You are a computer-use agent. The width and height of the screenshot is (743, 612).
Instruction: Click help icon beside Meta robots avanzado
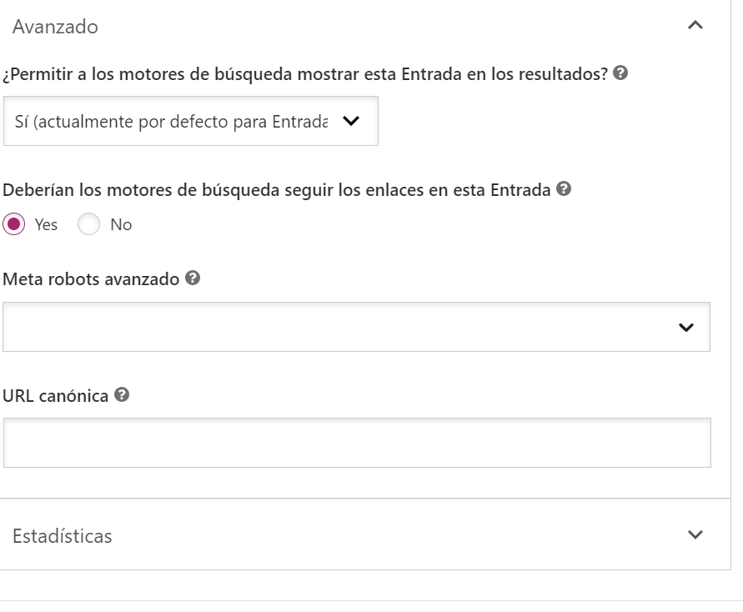pyautogui.click(x=193, y=278)
